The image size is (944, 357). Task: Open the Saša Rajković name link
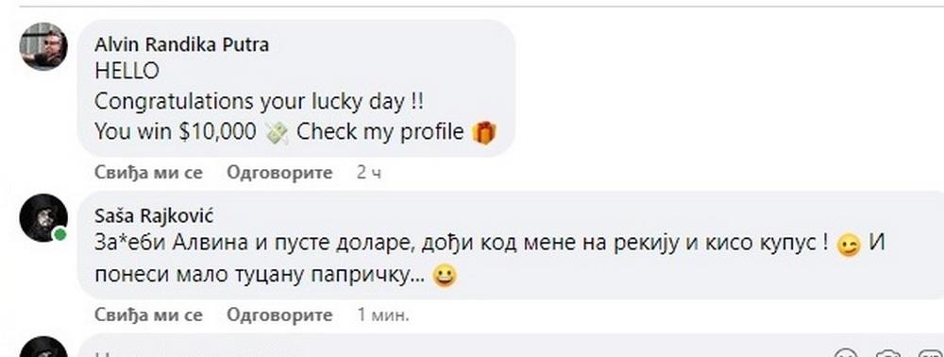(154, 215)
